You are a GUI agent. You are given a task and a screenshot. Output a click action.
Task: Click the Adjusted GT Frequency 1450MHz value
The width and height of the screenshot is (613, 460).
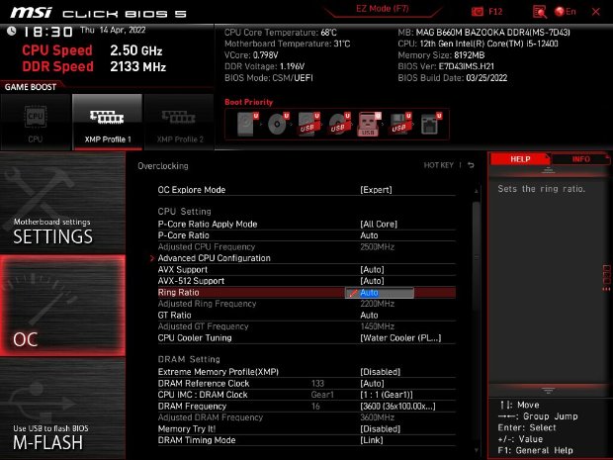(378, 326)
